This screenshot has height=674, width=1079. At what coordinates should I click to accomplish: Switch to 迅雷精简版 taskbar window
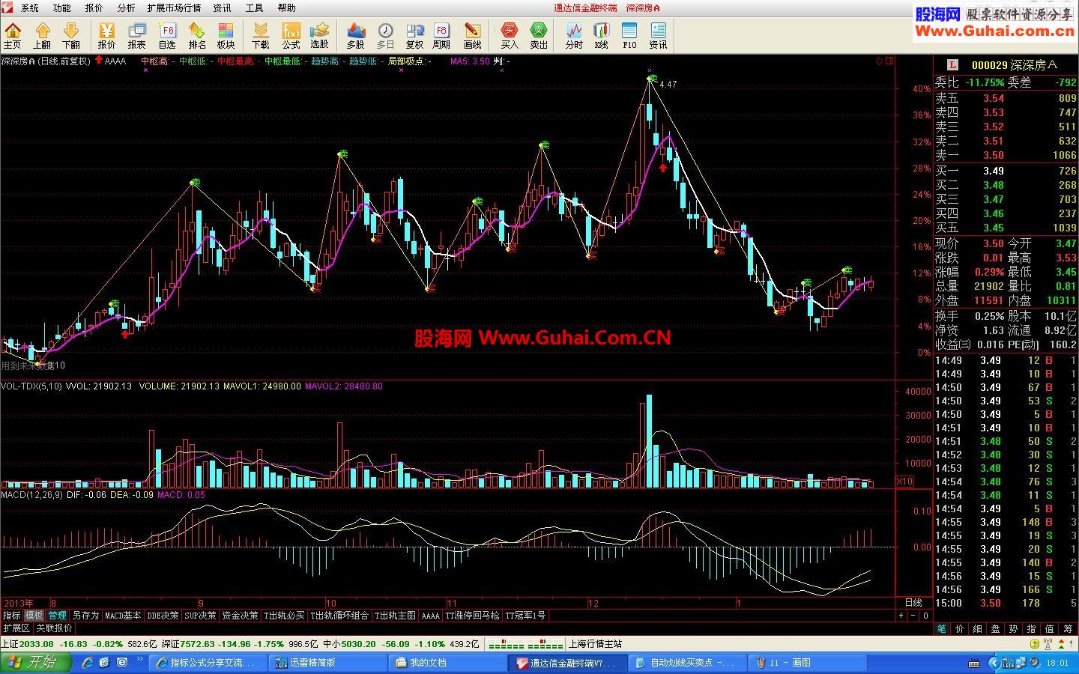pyautogui.click(x=327, y=663)
